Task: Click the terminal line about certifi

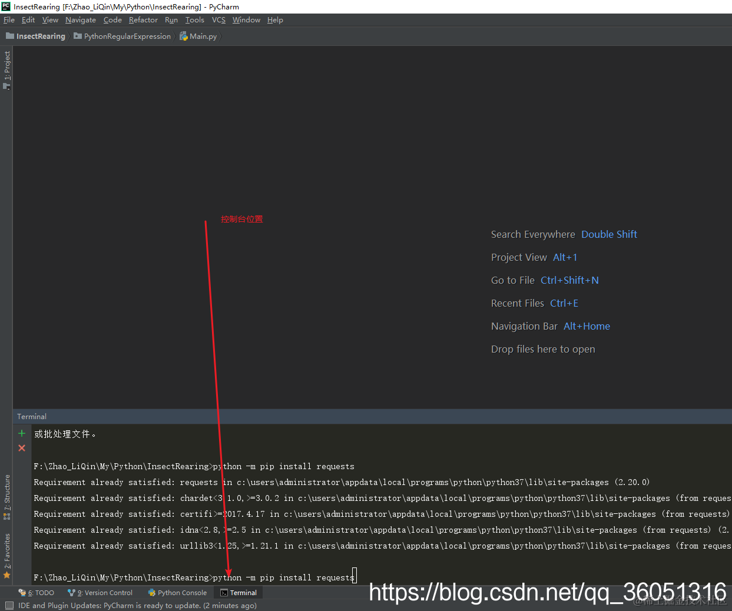Action: click(382, 514)
